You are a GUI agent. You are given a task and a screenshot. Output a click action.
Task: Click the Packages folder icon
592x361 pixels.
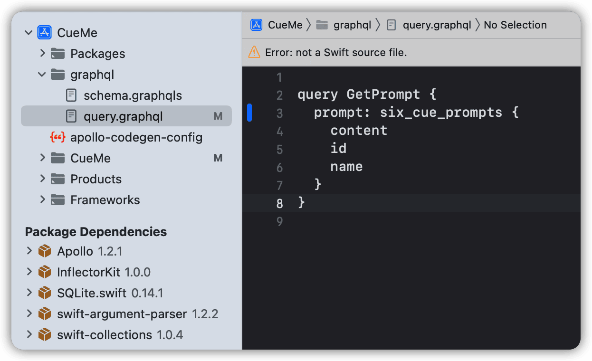click(x=57, y=54)
